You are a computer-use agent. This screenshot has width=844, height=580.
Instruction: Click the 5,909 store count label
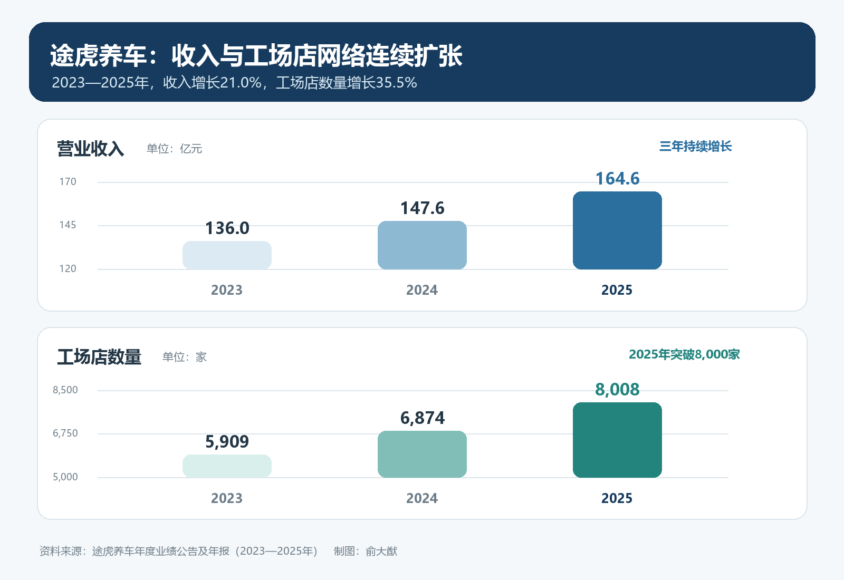point(227,442)
